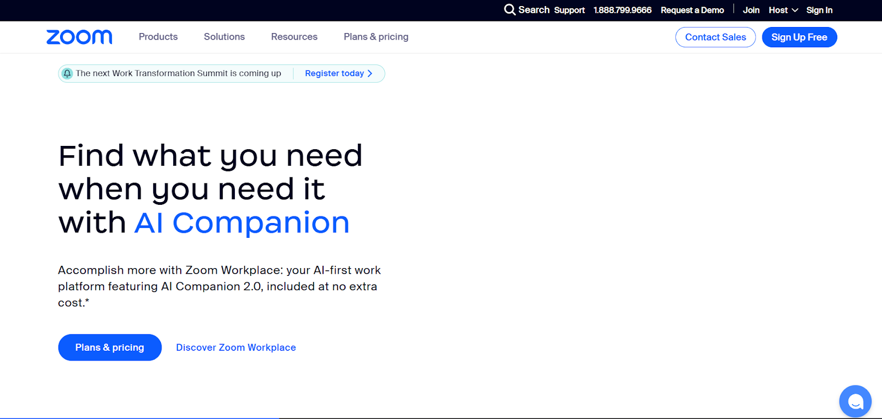882x419 pixels.
Task: Click the Zoom logo
Action: coord(79,37)
